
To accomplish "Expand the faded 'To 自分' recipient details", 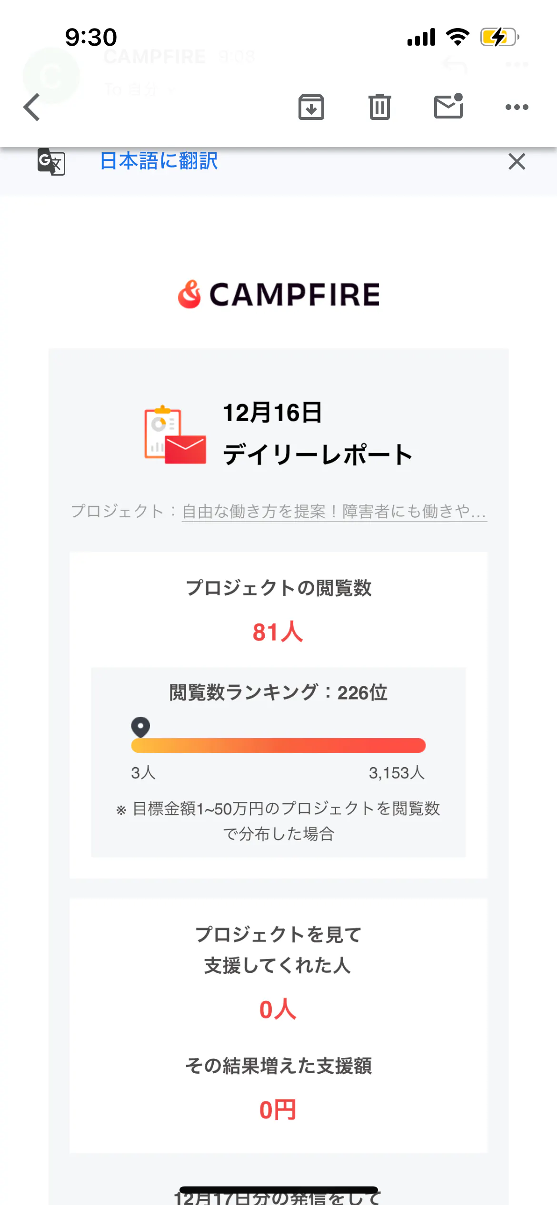I will pyautogui.click(x=138, y=89).
